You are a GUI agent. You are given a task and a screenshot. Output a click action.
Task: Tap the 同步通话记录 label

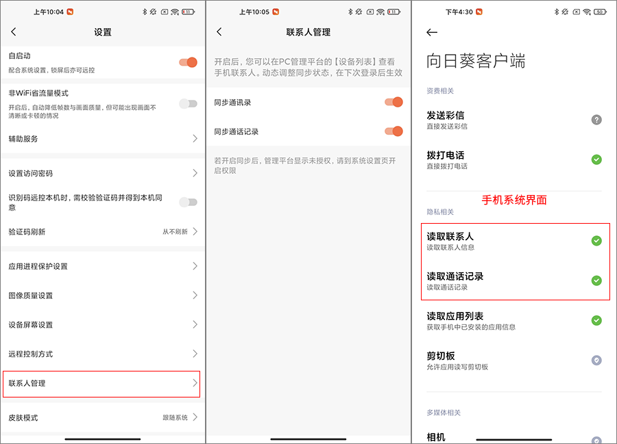236,131
